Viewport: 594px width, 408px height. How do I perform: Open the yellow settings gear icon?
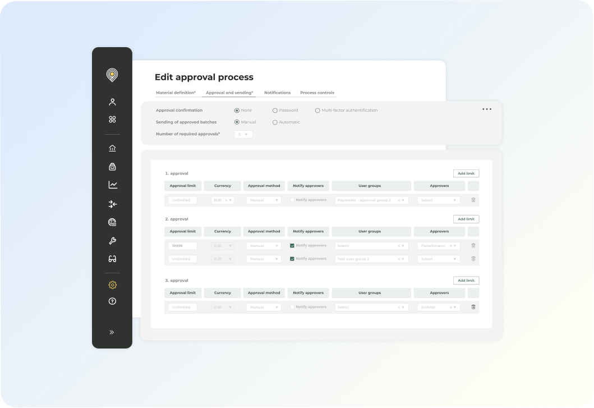112,285
